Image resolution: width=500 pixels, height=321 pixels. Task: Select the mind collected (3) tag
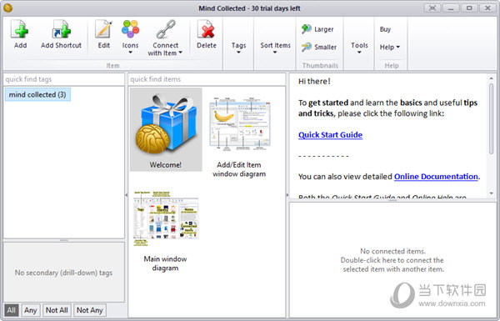(x=37, y=95)
